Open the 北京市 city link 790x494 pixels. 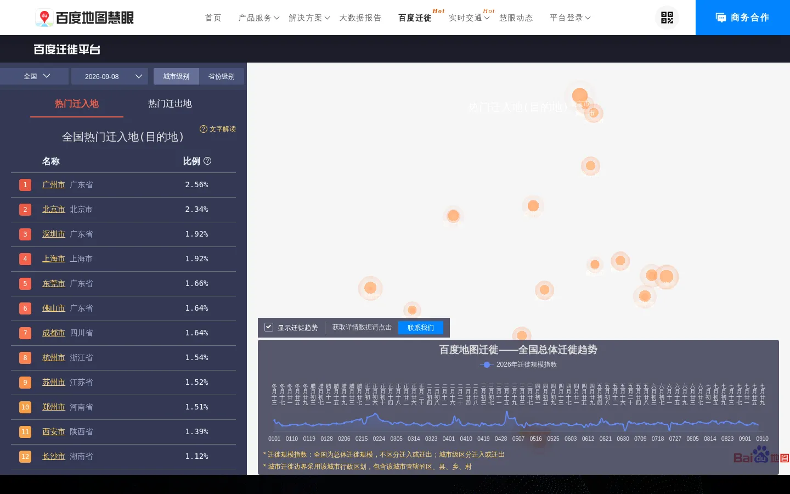54,210
